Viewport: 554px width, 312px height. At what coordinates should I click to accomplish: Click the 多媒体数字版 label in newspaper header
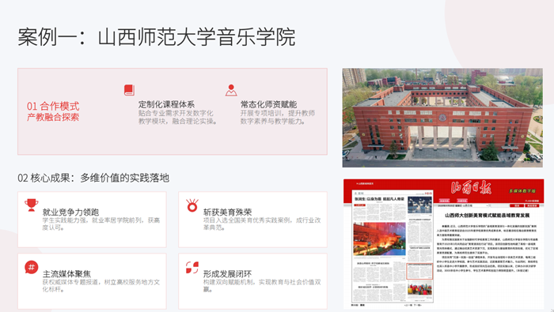click(522, 190)
